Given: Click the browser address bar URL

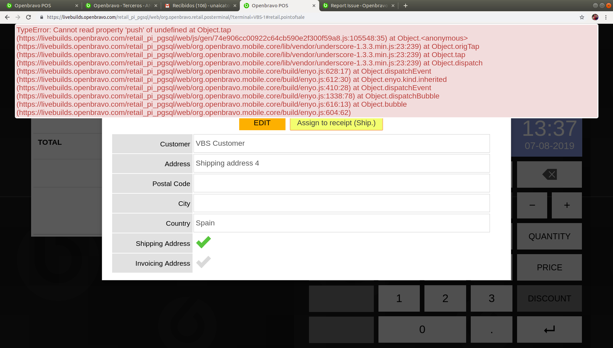Looking at the screenshot, I should pyautogui.click(x=176, y=17).
